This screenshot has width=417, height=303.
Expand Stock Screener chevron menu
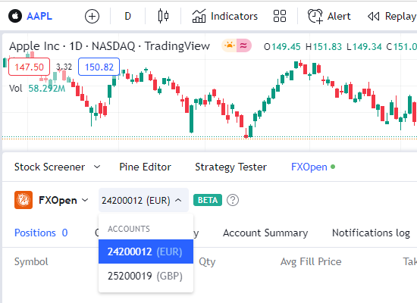pyautogui.click(x=97, y=167)
